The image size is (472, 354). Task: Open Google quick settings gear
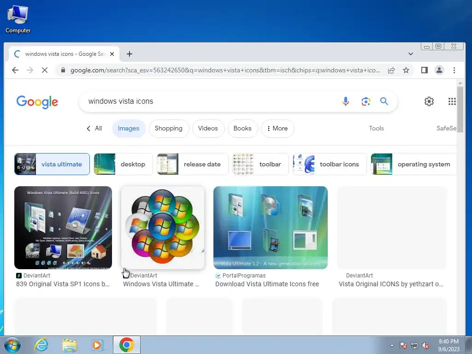(429, 101)
